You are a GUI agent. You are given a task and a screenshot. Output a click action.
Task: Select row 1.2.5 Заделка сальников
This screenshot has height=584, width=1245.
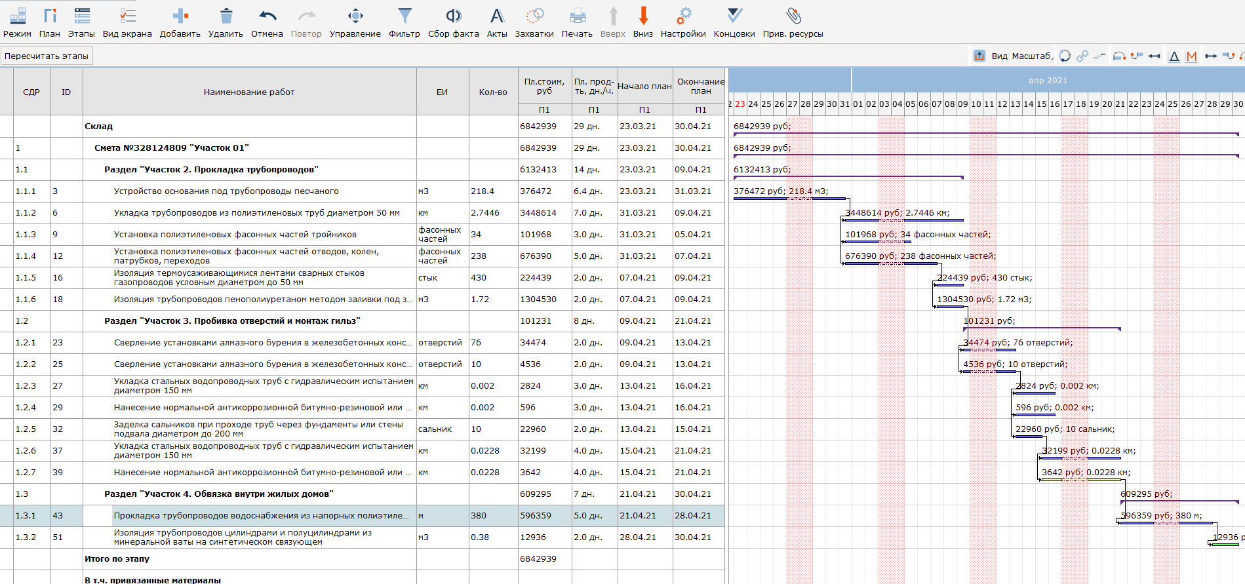coord(362,429)
